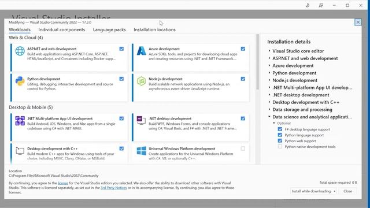Click the Universal Windows Platform logo icon

(x=141, y=151)
